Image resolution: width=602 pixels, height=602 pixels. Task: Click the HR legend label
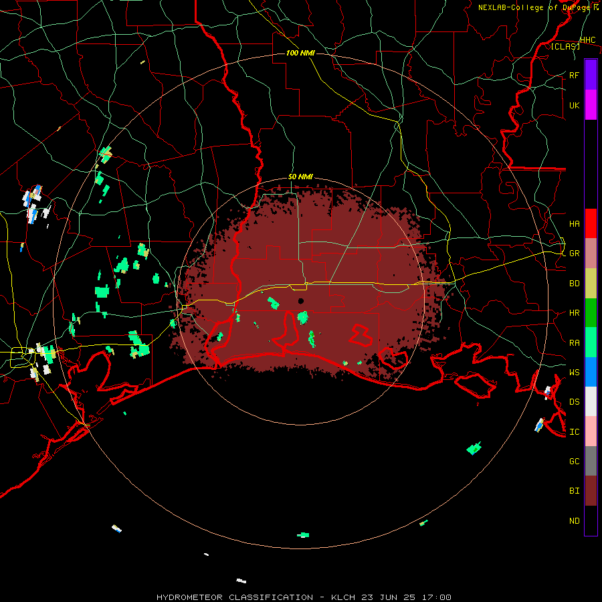pos(574,313)
